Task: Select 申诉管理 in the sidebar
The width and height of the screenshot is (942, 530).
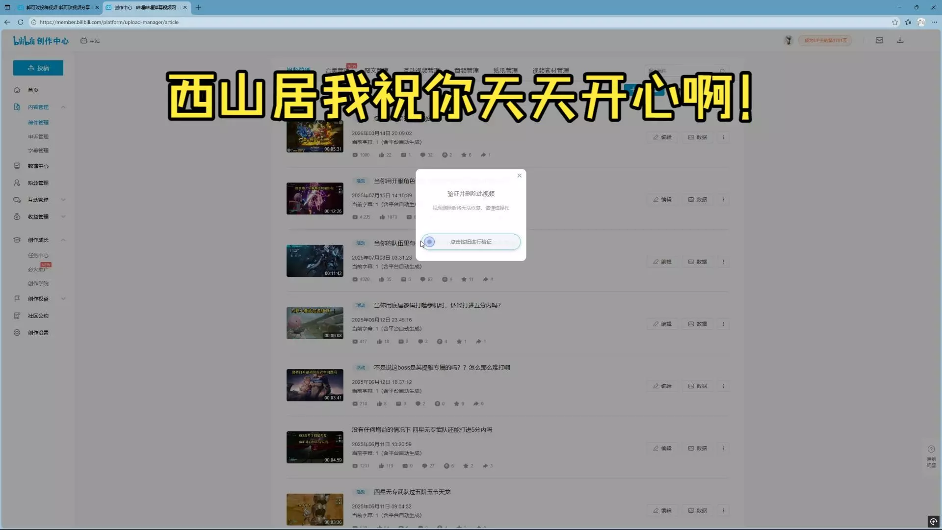Action: 38,137
